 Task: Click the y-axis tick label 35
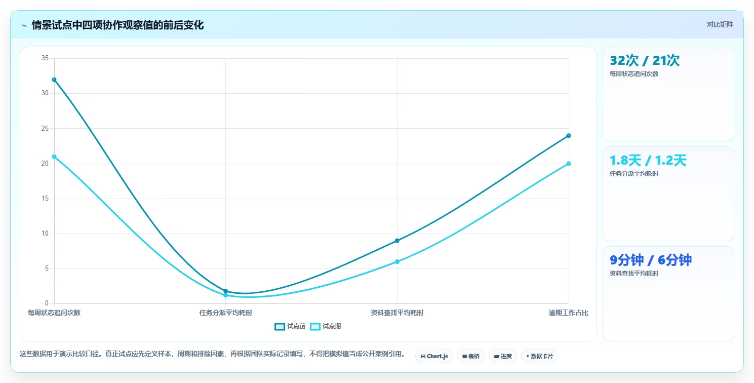[45, 58]
